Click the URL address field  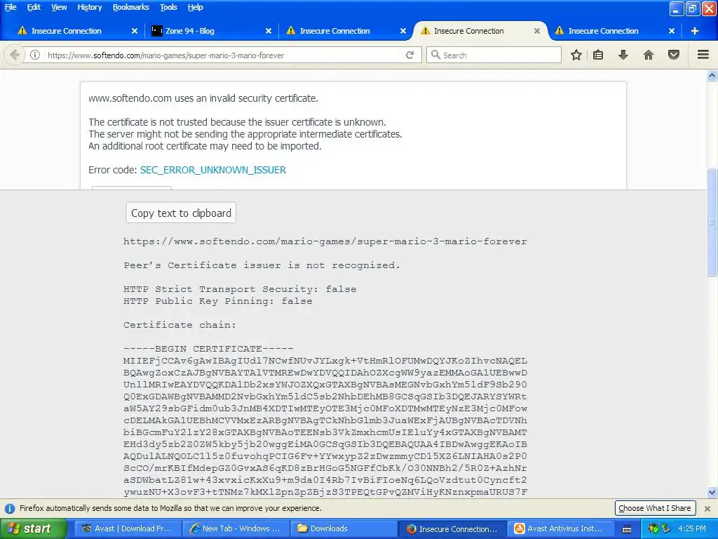click(219, 55)
